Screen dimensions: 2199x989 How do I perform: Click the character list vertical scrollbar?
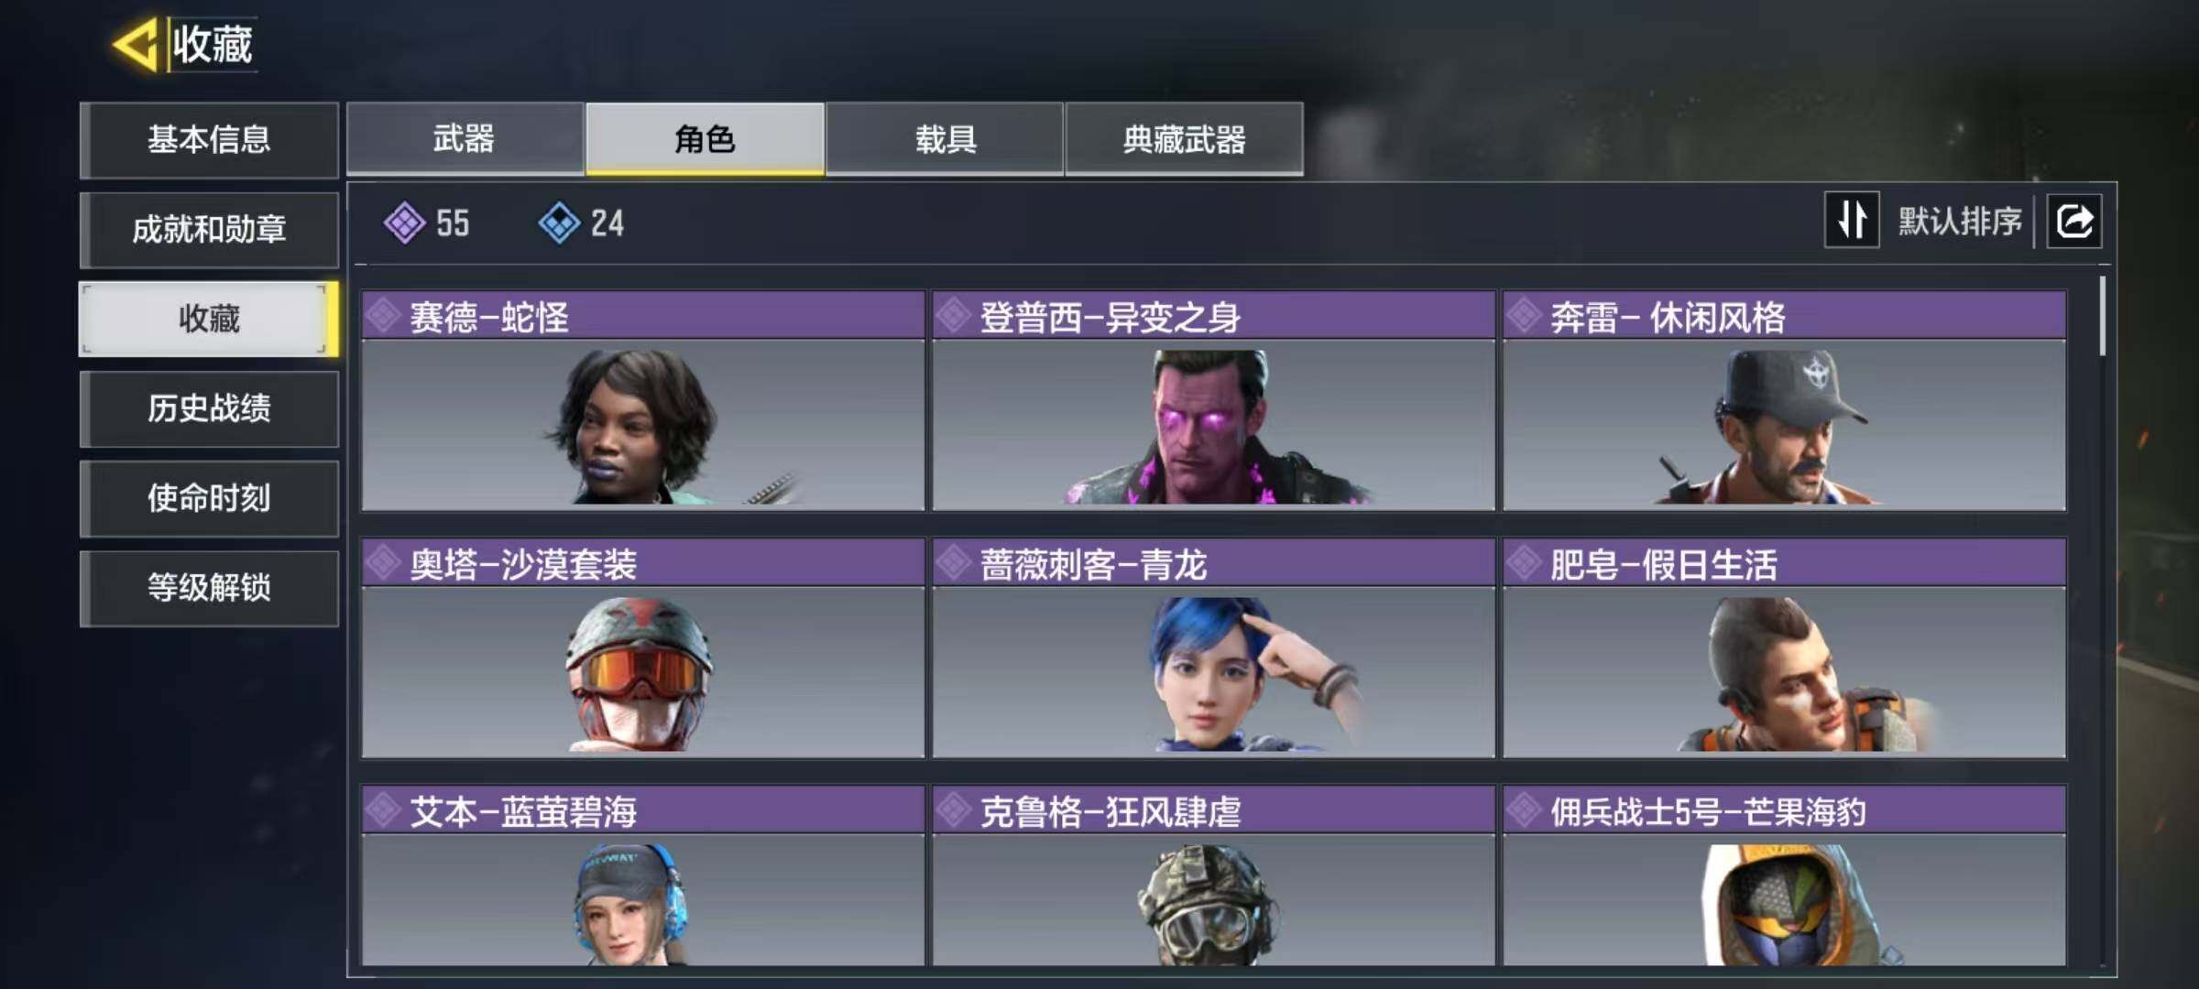tap(2103, 316)
